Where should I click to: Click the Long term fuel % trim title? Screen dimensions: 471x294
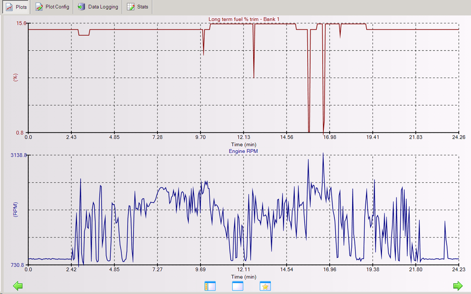[x=244, y=19]
